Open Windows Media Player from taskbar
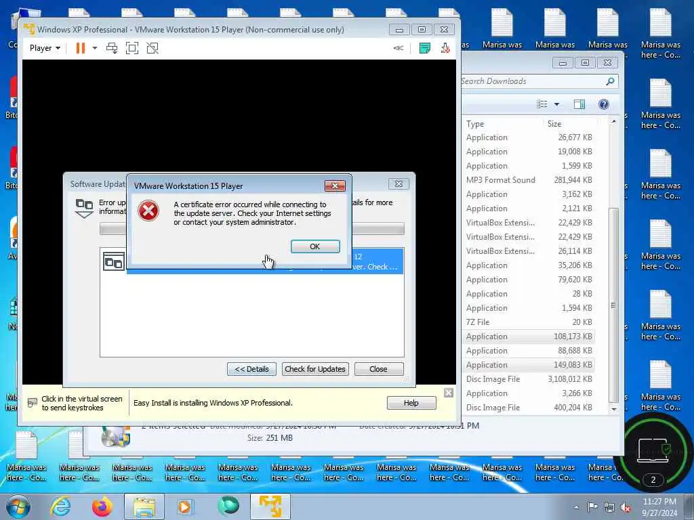The image size is (694, 520). [184, 506]
